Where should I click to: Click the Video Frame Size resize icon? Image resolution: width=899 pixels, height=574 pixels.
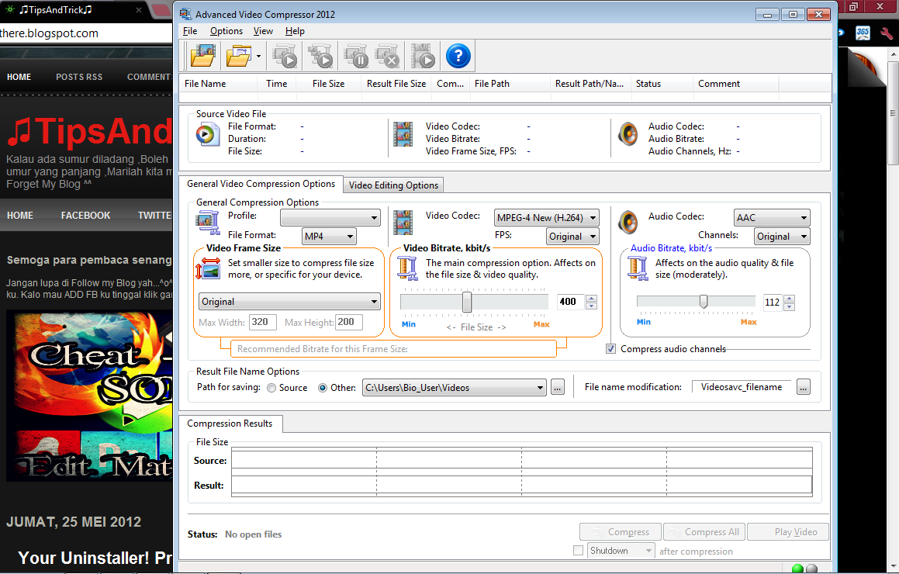coord(208,268)
